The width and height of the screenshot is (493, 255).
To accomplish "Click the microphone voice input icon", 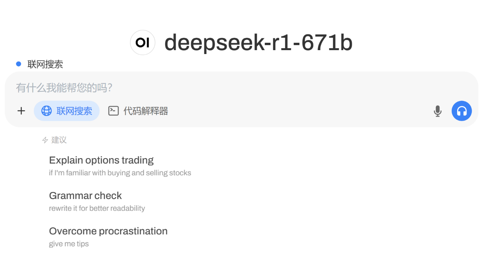I will click(x=438, y=111).
